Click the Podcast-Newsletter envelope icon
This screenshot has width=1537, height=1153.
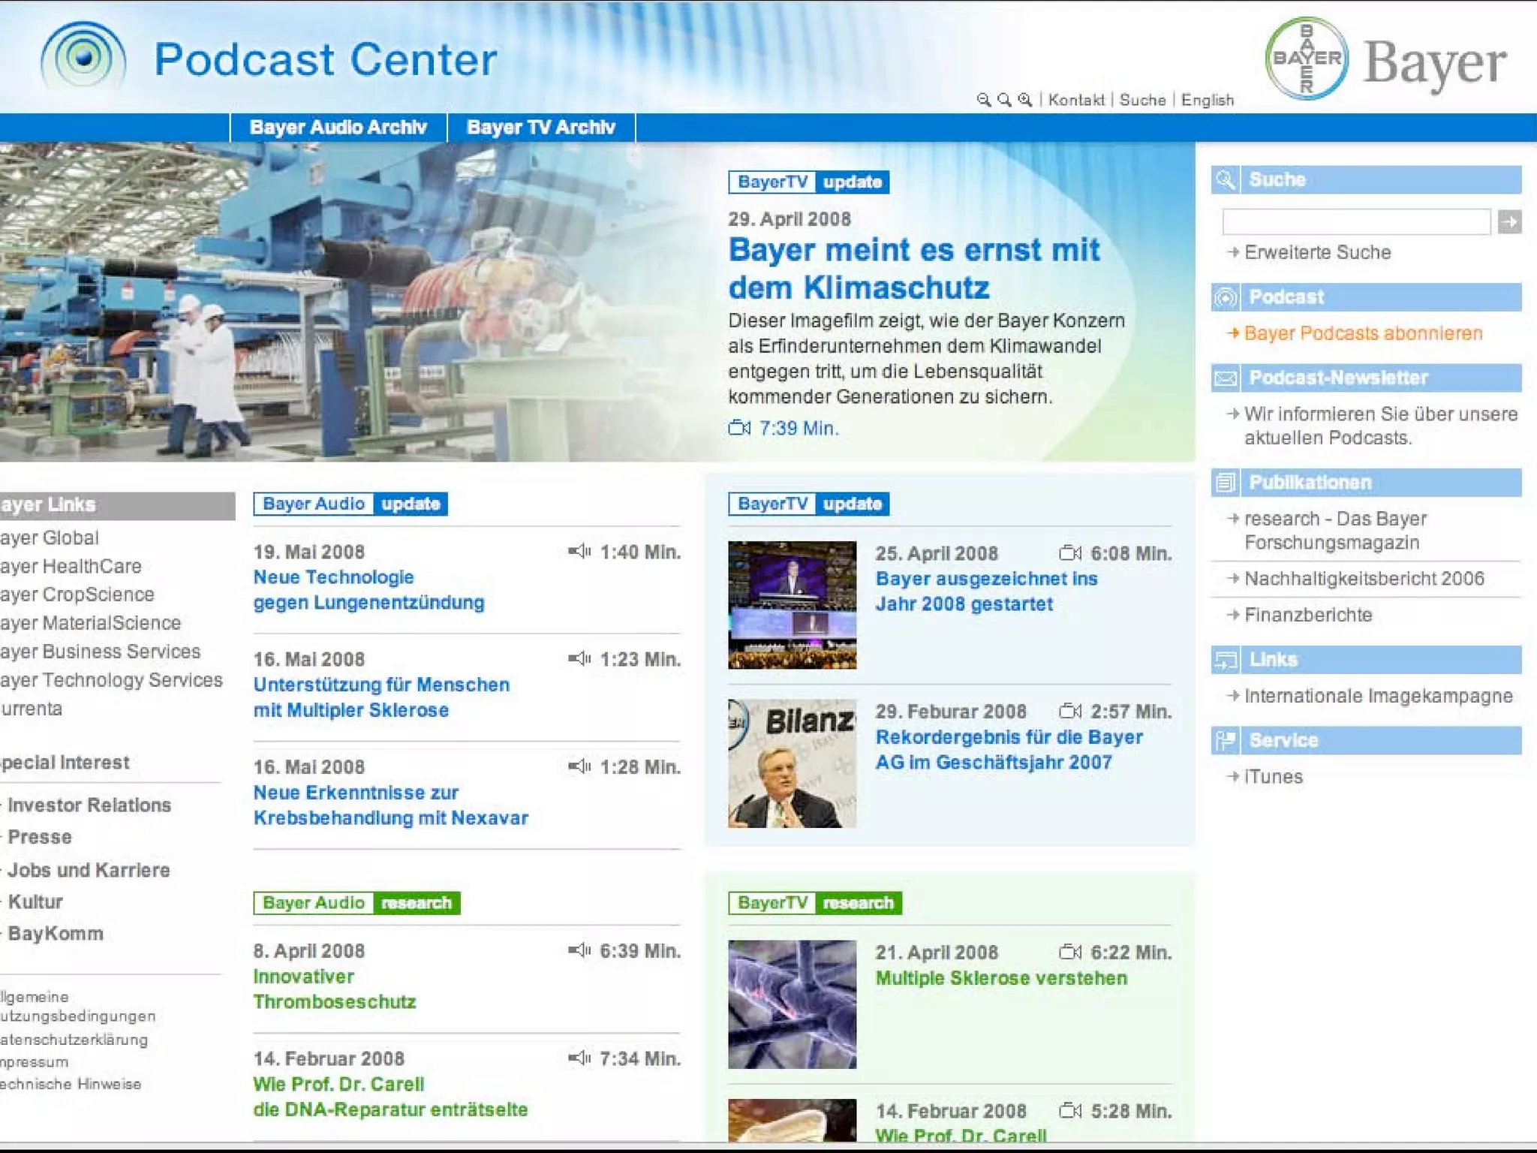click(1226, 378)
